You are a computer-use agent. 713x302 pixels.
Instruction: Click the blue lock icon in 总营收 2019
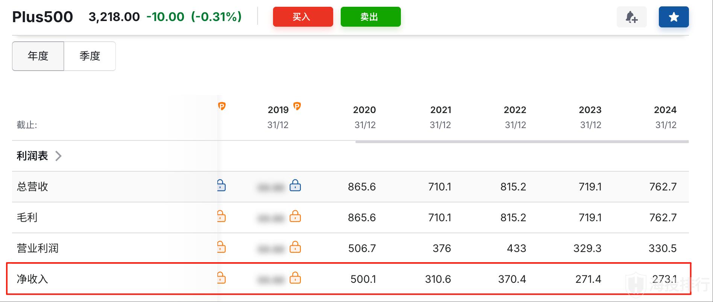coord(295,186)
